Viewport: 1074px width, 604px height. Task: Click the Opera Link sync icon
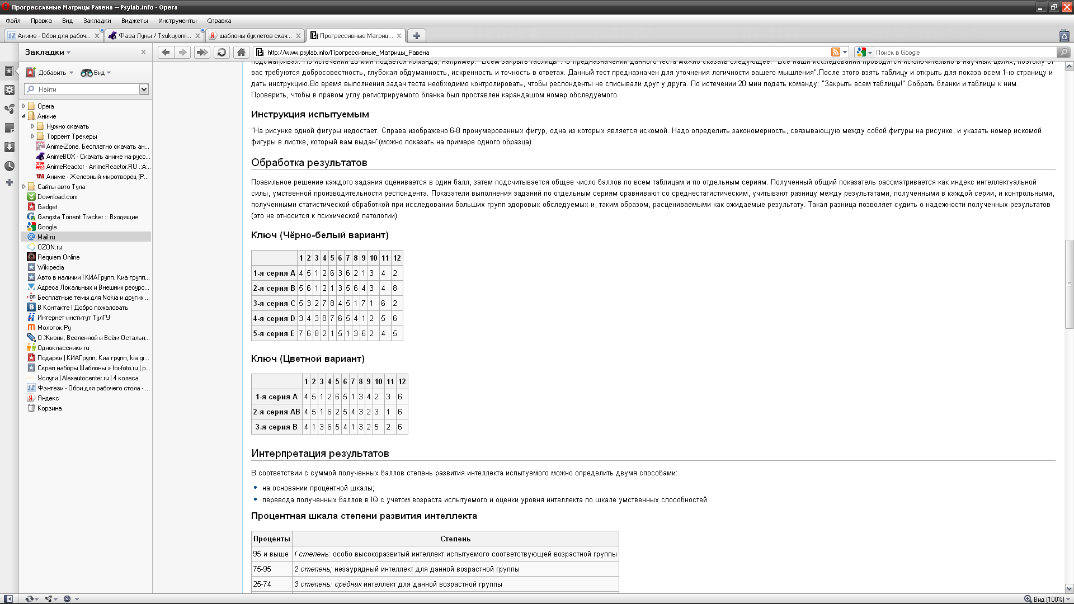pos(31,599)
